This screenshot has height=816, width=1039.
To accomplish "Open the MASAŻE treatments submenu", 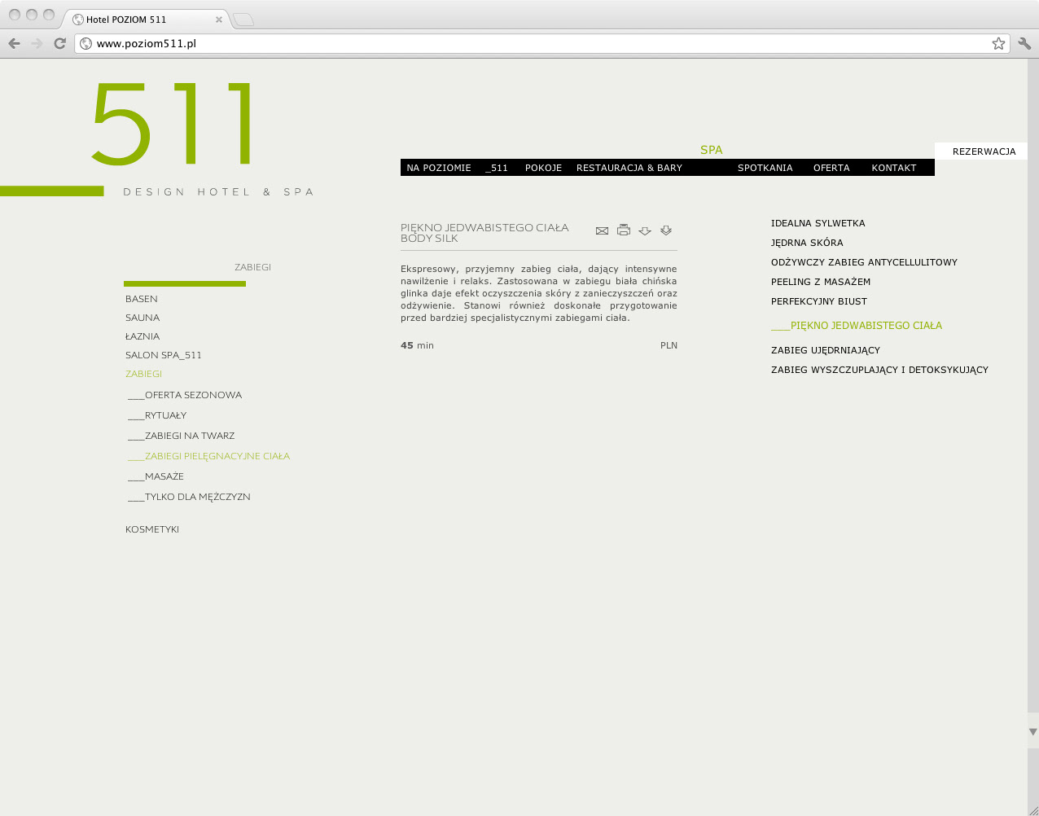I will click(164, 476).
